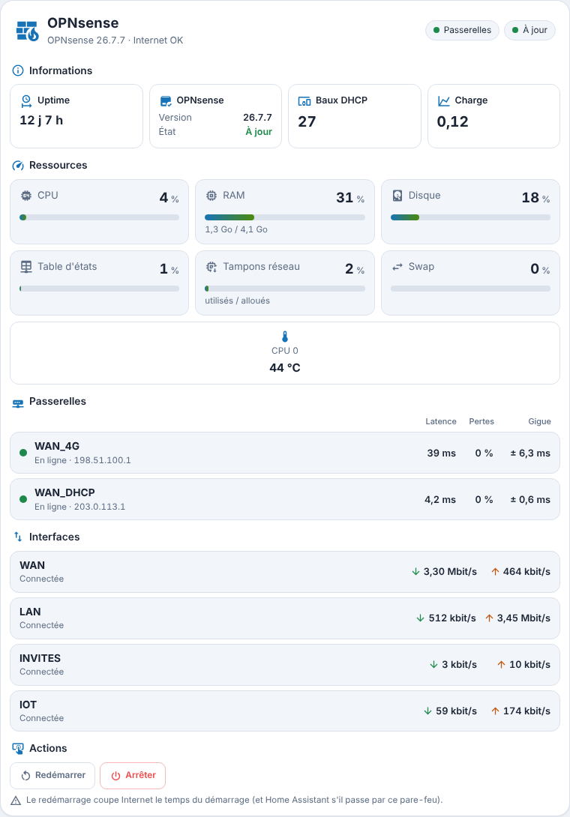Click the Ressources gauge icon

tap(18, 165)
